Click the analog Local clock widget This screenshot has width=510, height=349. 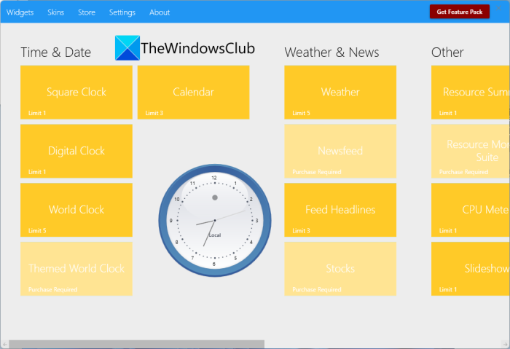click(x=215, y=221)
